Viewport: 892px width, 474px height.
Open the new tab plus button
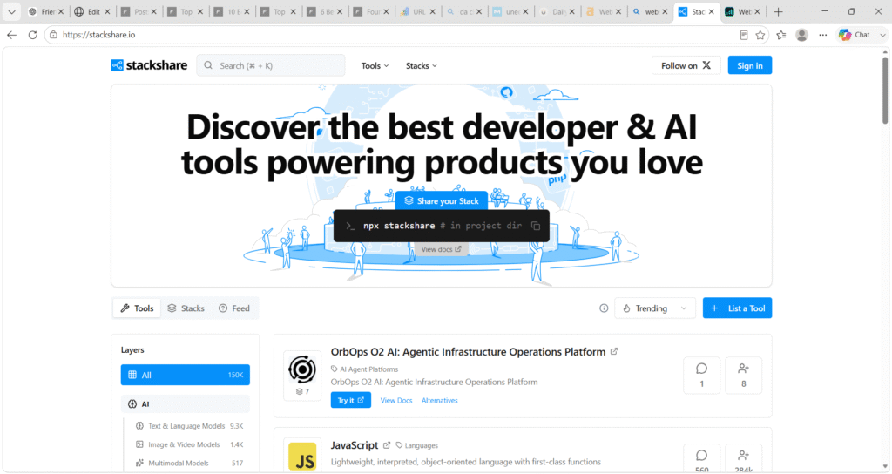778,11
